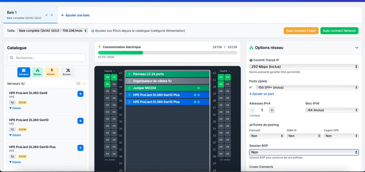Image resolution: width=365 pixels, height=172 pixels.
Task: Click the drag handle of Juniper MX204
Action: (129, 88)
